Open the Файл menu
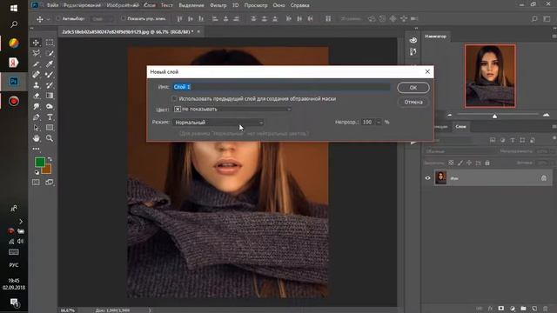Image resolution: width=557 pixels, height=313 pixels. click(x=52, y=5)
